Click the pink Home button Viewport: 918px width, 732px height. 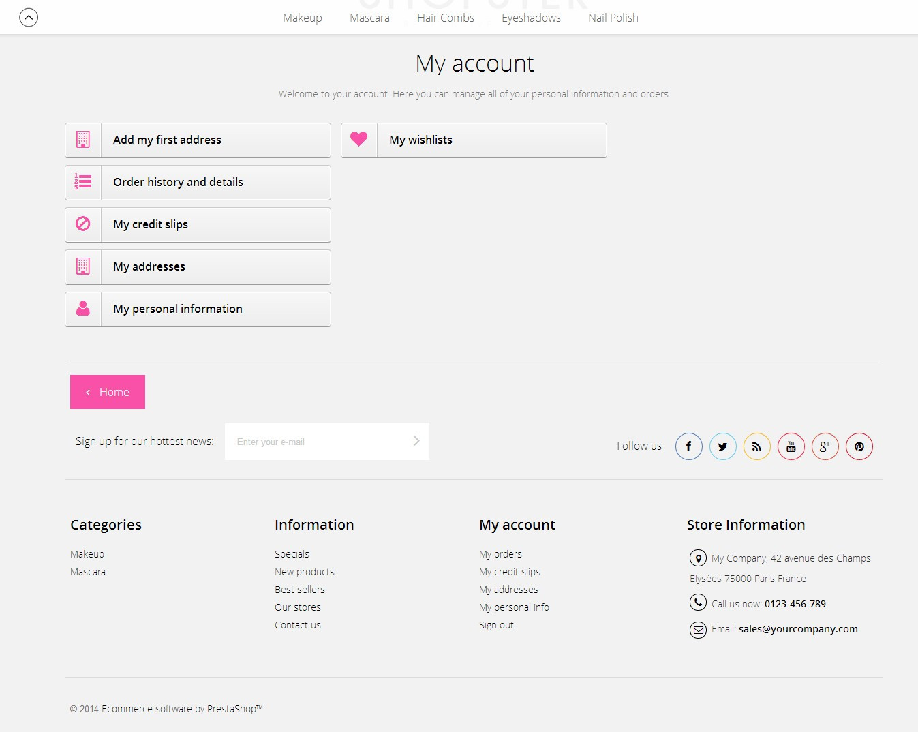click(108, 392)
